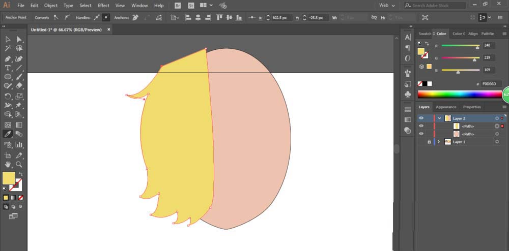This screenshot has height=251, width=509.
Task: Set None mode in toolbox
Action: pos(21,198)
